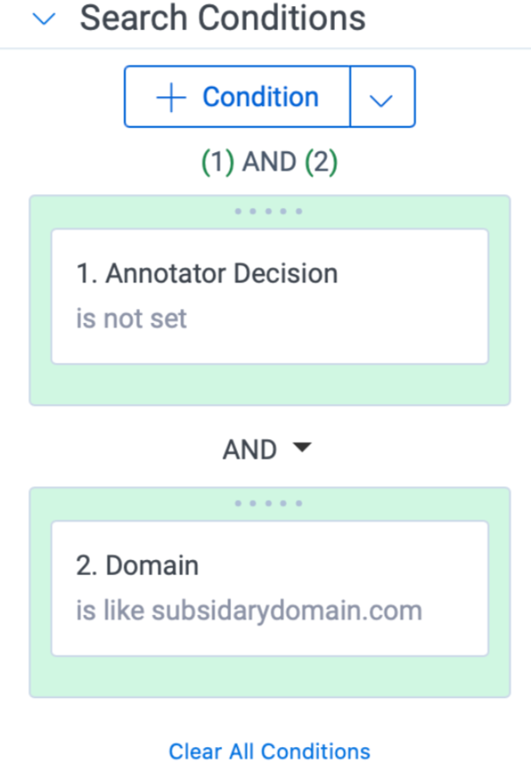Click the chevron icon in Condition split button

(381, 96)
